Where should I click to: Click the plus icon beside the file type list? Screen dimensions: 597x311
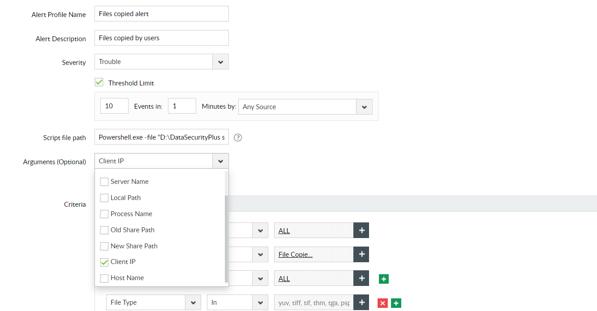tap(361, 302)
